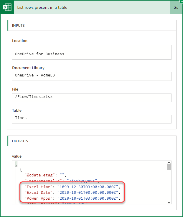The height and width of the screenshot is (217, 183).
Task: Click the OneDrive - AcmeE3 document library field
Action: [92, 76]
